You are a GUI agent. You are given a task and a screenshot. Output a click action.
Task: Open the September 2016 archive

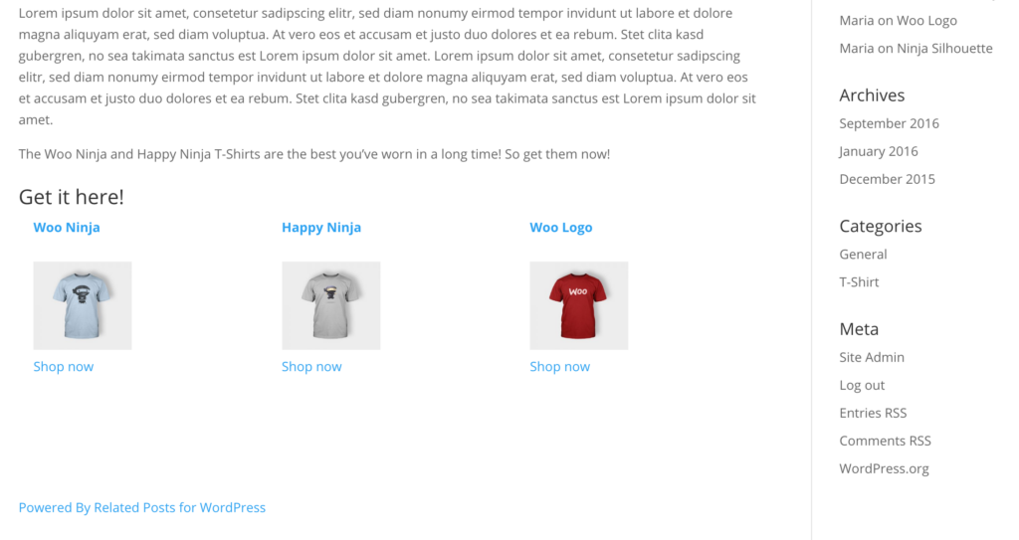[889, 123]
